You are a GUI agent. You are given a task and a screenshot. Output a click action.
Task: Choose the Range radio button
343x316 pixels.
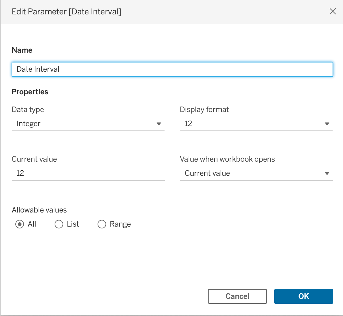pyautogui.click(x=102, y=224)
